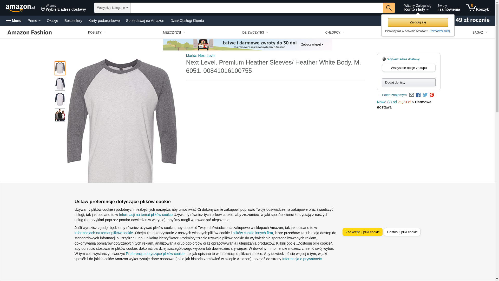Click Dostosuj pliki cookie button
Screen dimensions: 499x281
(x=402, y=232)
